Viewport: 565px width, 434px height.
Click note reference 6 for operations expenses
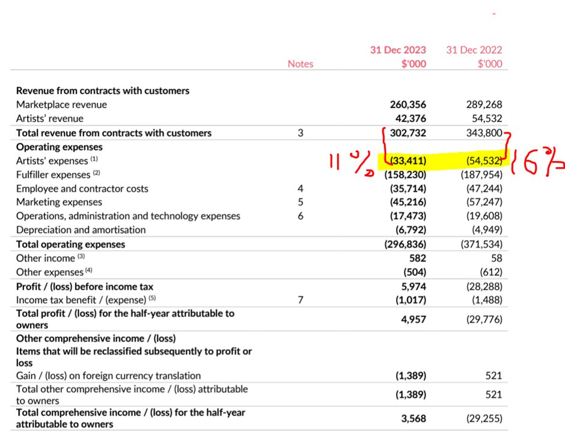301,216
